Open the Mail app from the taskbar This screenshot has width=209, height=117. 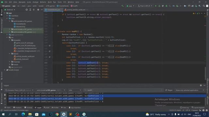43,114
